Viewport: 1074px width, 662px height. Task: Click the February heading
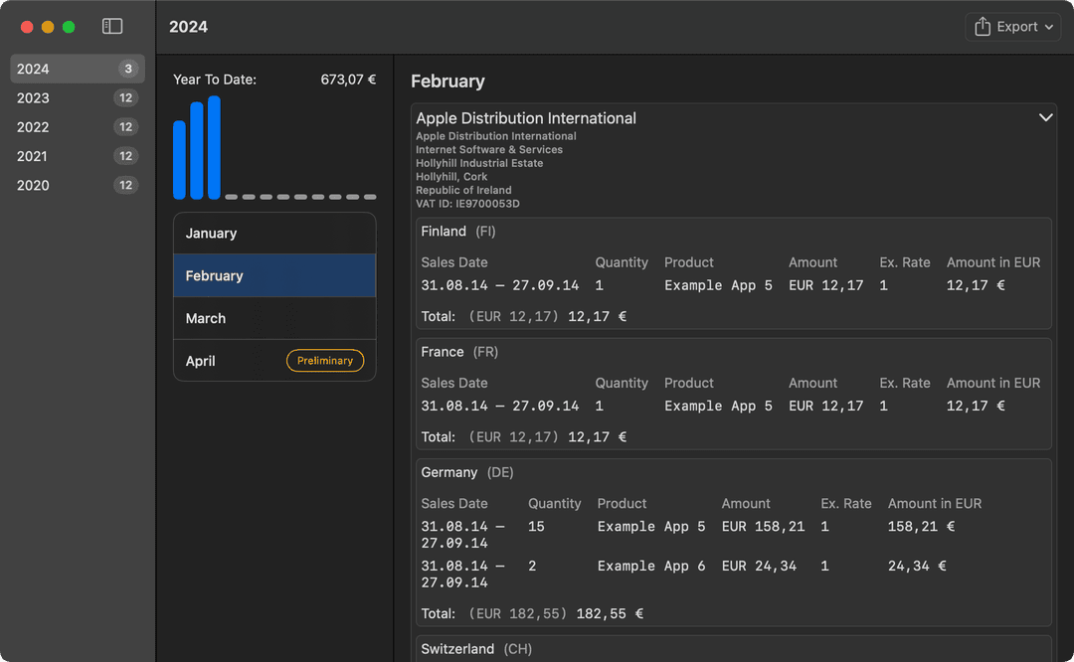click(447, 82)
